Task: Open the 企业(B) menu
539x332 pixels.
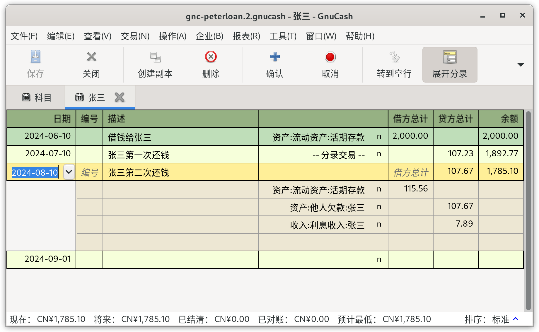Action: coord(209,36)
